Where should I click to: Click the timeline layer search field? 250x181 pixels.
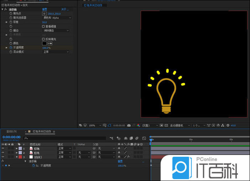(64, 138)
